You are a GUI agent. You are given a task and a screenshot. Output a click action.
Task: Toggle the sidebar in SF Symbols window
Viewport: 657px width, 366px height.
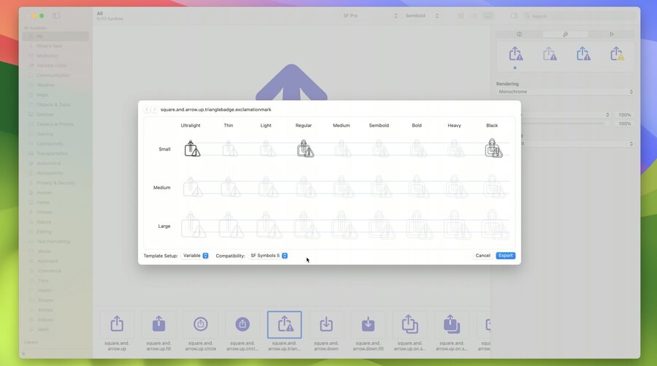tap(56, 15)
